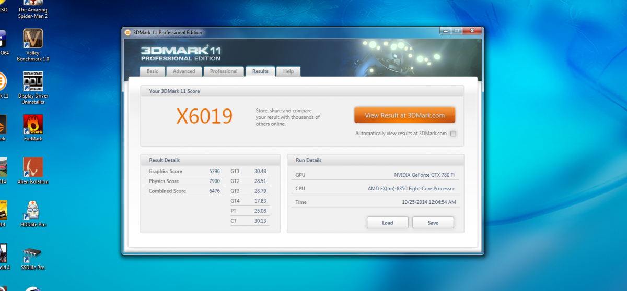The image size is (627, 291).
Task: Open Display Driver Uninstaller desktop icon
Action: tap(33, 88)
